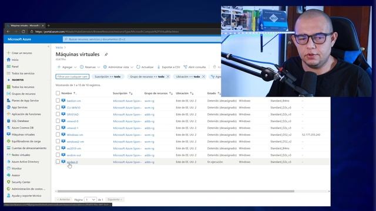Open Administración de costos

(x=28, y=189)
